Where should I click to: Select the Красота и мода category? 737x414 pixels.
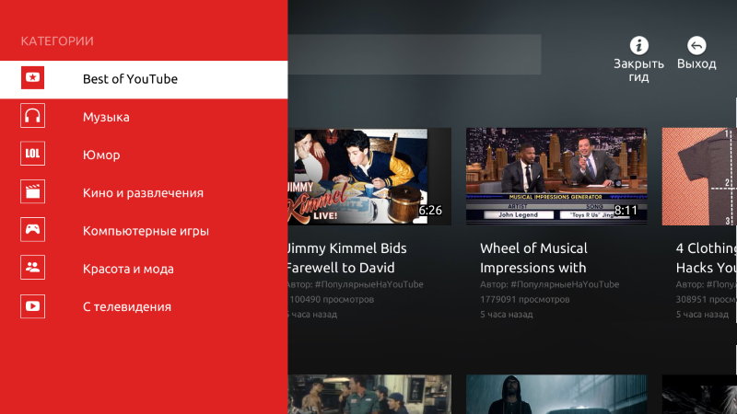click(144, 269)
